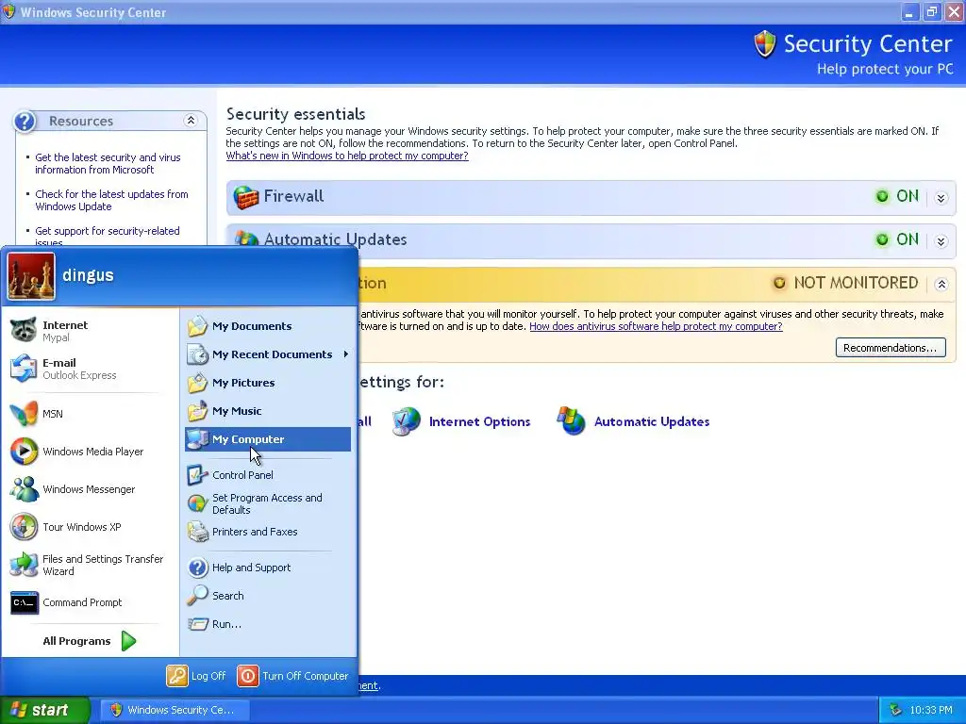Click the My Computer monitor icon
966x724 pixels.
(x=198, y=439)
